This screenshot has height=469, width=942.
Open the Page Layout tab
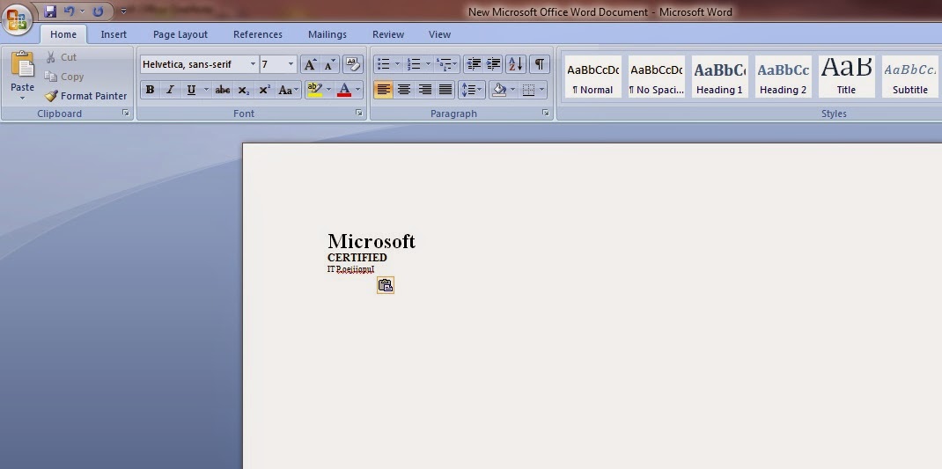coord(180,34)
